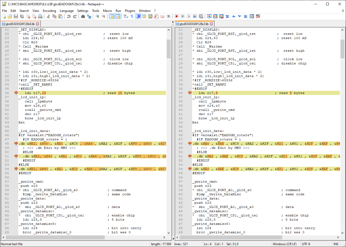Open the Plugins menu
The height and width of the screenshot is (247, 346).
(x=130, y=11)
